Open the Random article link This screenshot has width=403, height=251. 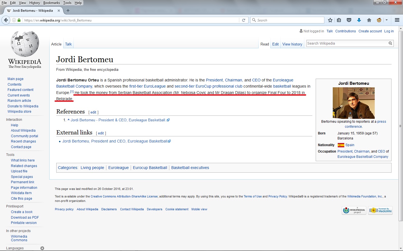click(19, 101)
